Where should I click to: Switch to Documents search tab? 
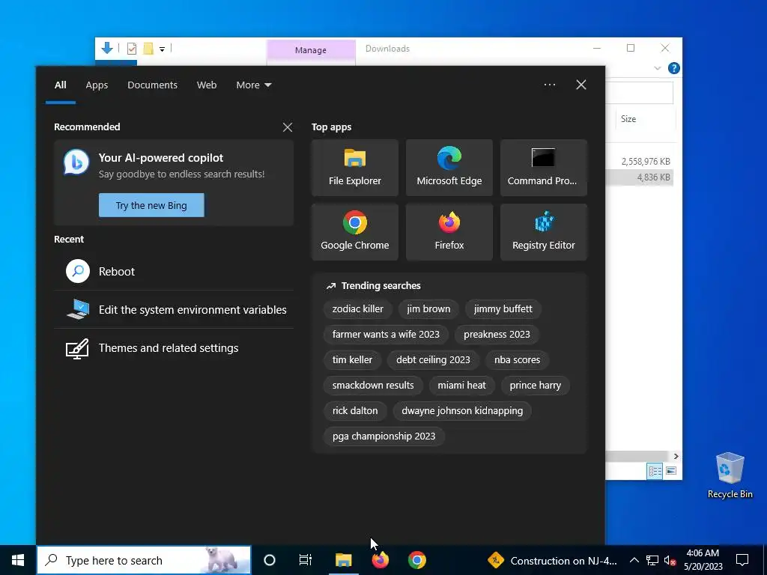pyautogui.click(x=152, y=85)
